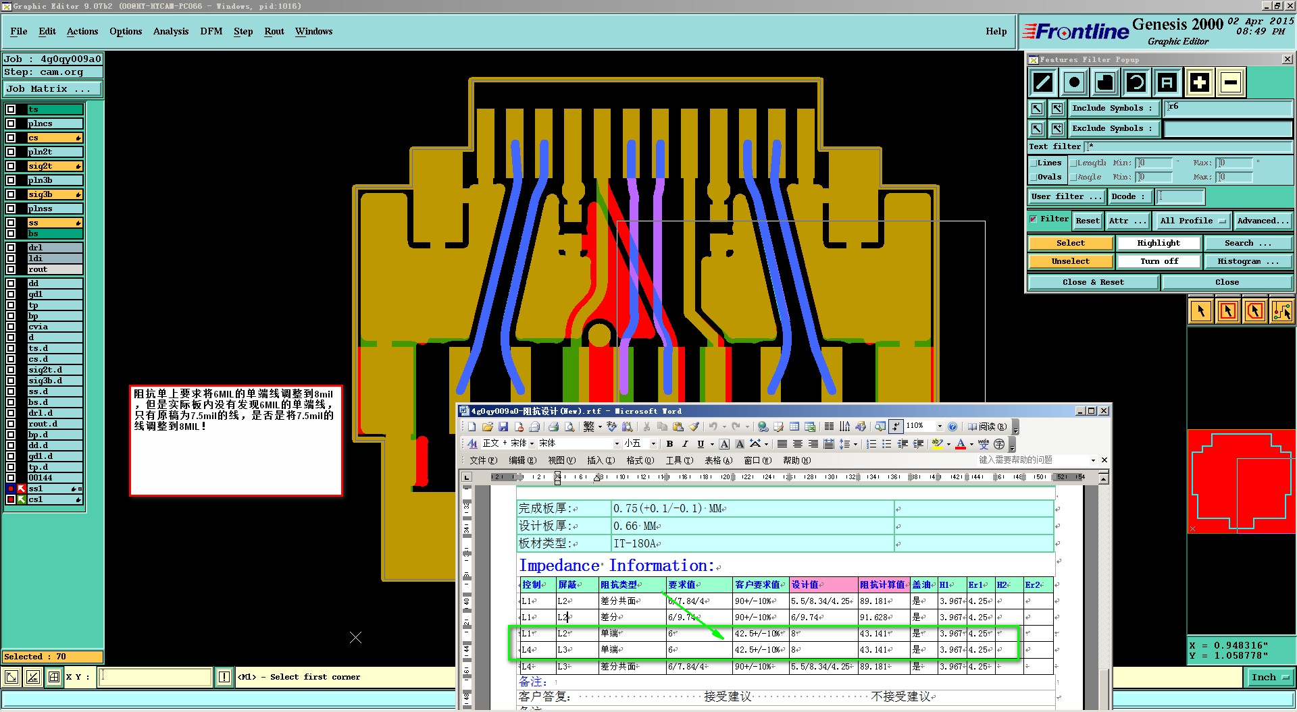The height and width of the screenshot is (712, 1297).
Task: Choose the net select tool
Action: point(1282,311)
